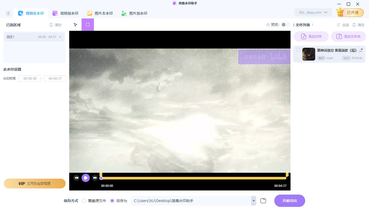Click the 文件列表 heading
369x211 pixels.
303,25
